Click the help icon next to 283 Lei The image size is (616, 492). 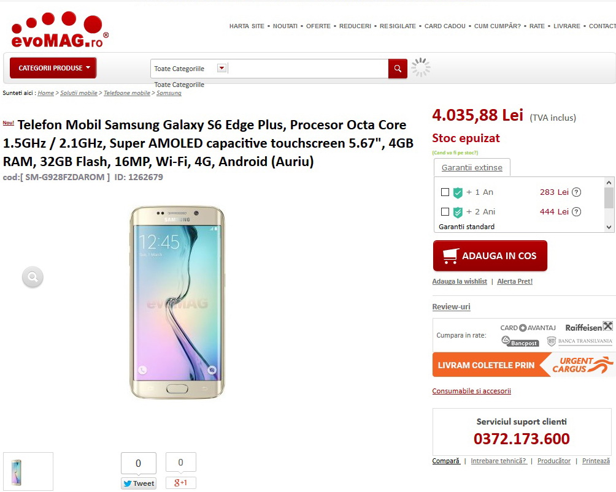(576, 192)
